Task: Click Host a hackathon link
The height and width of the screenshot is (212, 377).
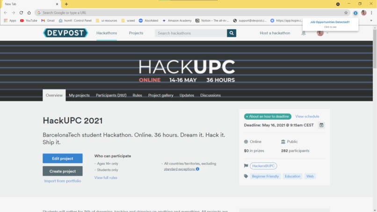Action: coord(275,33)
